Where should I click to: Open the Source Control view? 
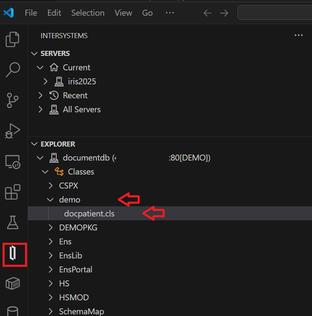12,100
